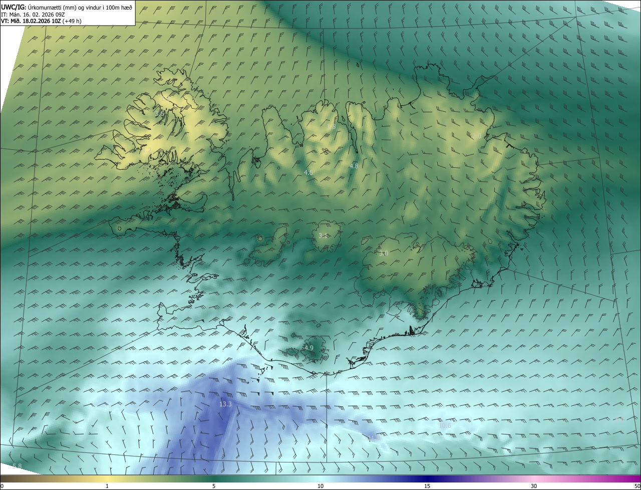Click the 5.8 value label near the colorbar
The width and height of the screenshot is (641, 490).
[x=17, y=466]
